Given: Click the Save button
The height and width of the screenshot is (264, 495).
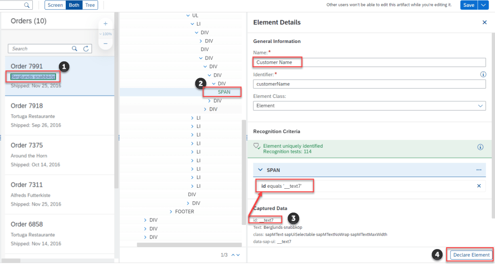Looking at the screenshot, I should [x=468, y=5].
